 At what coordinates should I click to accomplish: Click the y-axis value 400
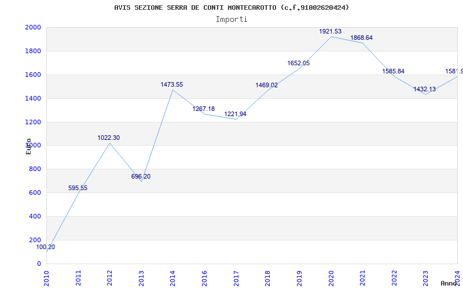click(35, 216)
